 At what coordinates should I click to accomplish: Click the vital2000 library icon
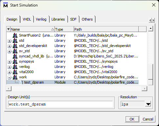click(x=15, y=72)
